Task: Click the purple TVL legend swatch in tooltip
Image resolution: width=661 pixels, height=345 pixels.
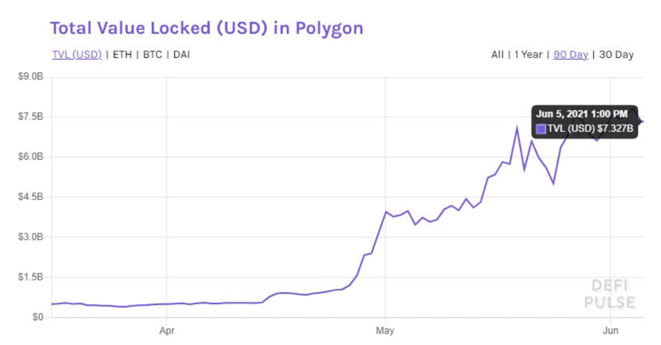Action: (541, 129)
